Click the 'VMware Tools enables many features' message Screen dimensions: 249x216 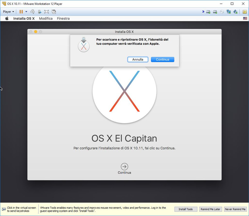point(103,209)
